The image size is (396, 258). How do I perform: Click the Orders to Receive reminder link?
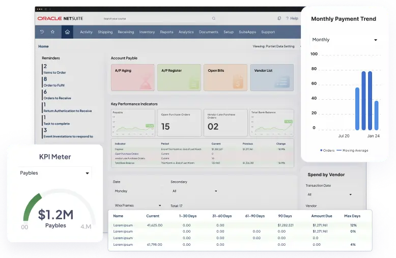click(x=57, y=98)
